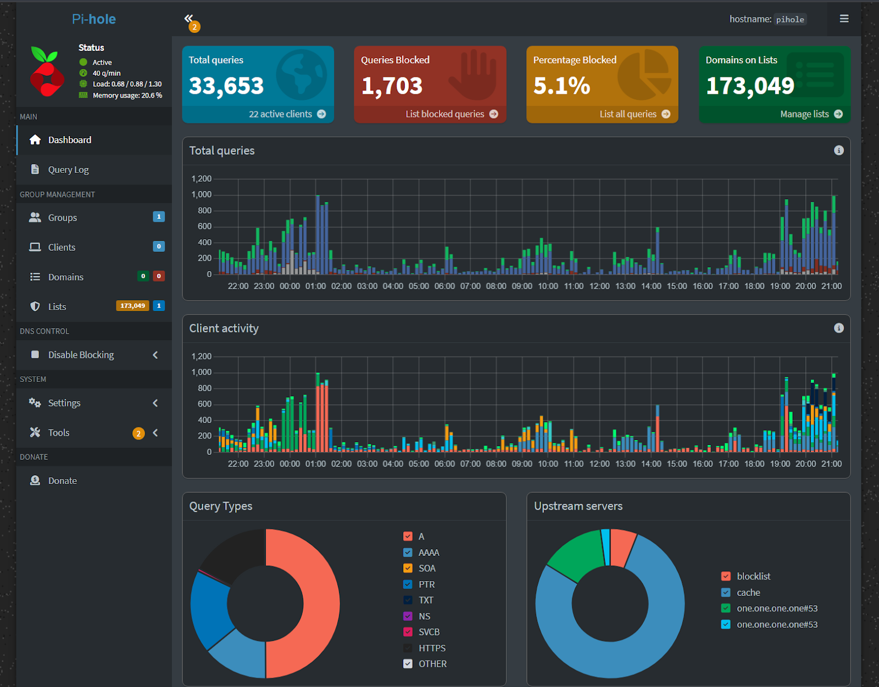This screenshot has width=879, height=687.
Task: Toggle the TXT query type checkbox
Action: pyautogui.click(x=408, y=600)
